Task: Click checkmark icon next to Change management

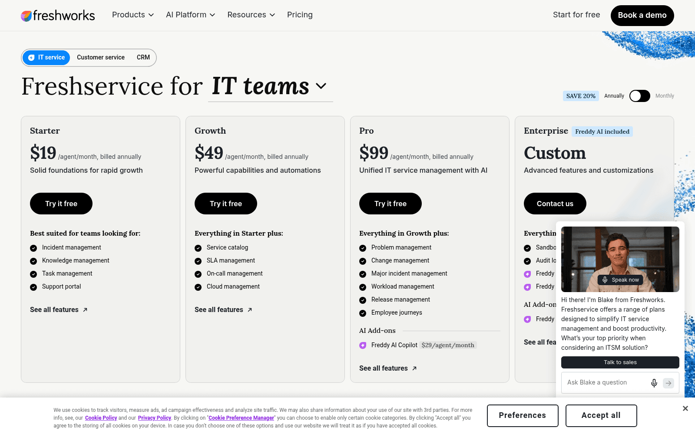Action: point(363,261)
